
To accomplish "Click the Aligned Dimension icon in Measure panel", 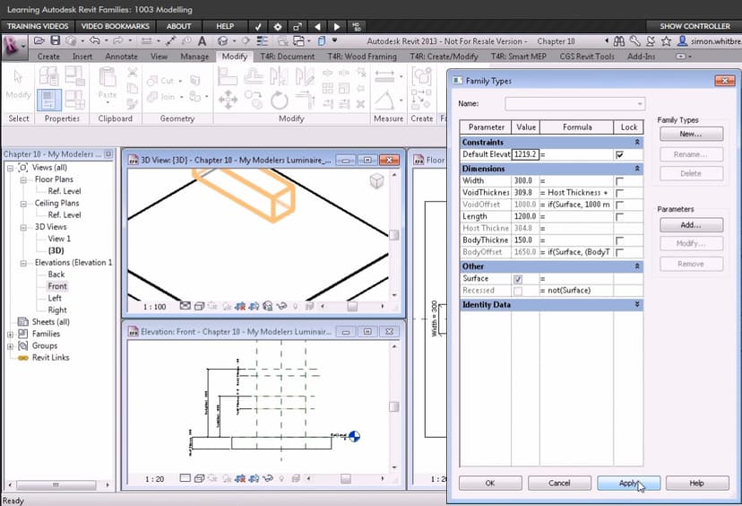I will [x=385, y=100].
